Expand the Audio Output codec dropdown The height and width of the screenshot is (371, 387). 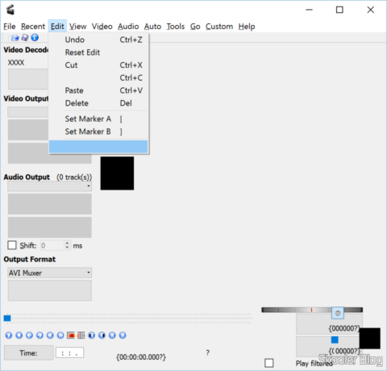pyautogui.click(x=50, y=186)
